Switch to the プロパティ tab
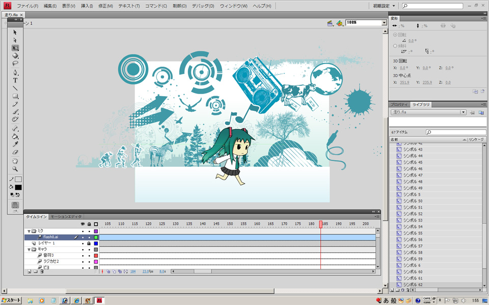The image size is (489, 305). [400, 104]
